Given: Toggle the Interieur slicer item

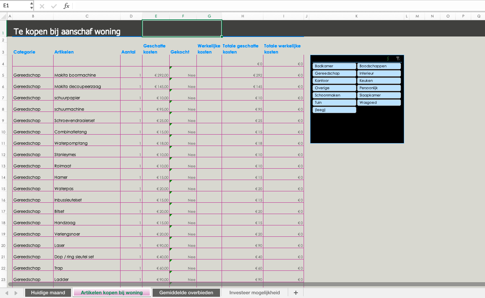Looking at the screenshot, I should pos(379,73).
